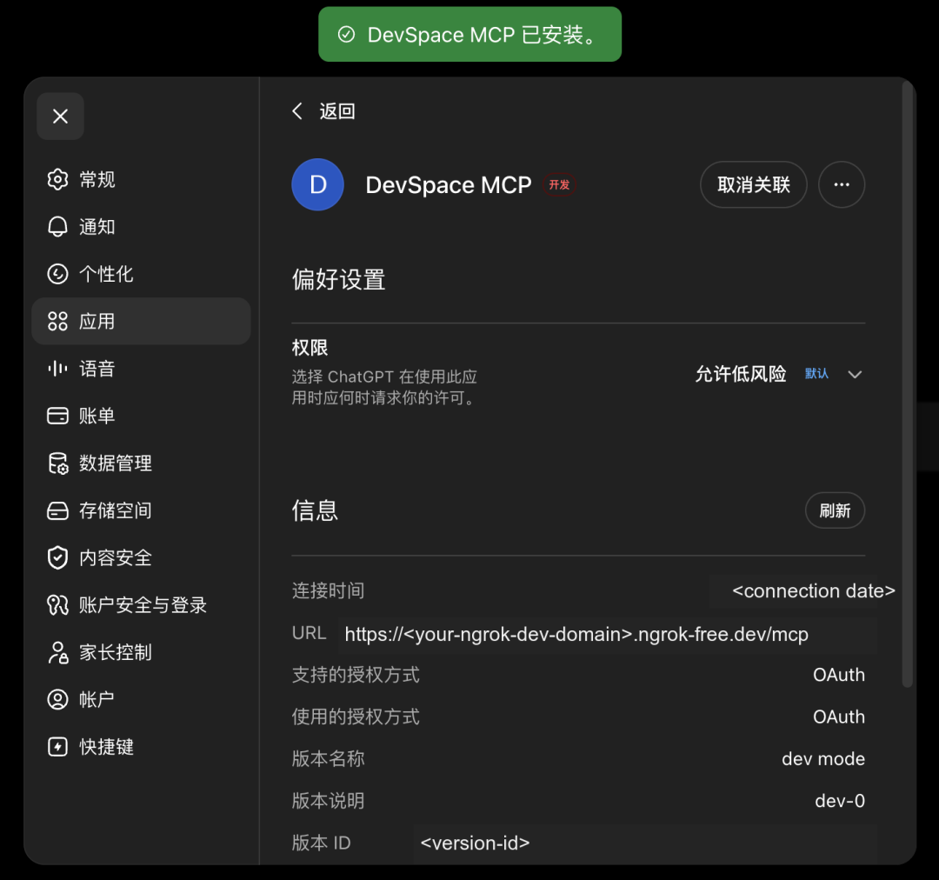Open 存储空间 settings
The height and width of the screenshot is (880, 939).
141,510
